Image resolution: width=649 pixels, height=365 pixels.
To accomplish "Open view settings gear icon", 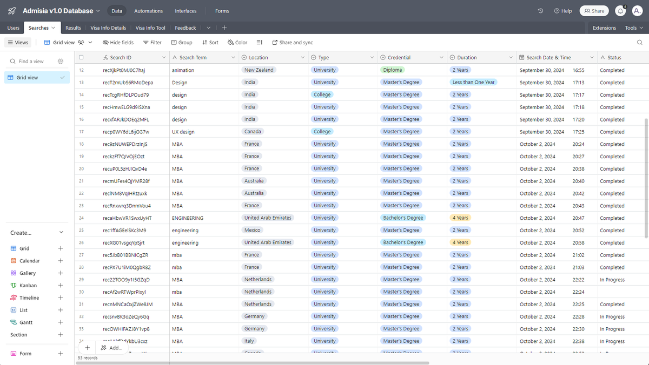I will (x=61, y=62).
